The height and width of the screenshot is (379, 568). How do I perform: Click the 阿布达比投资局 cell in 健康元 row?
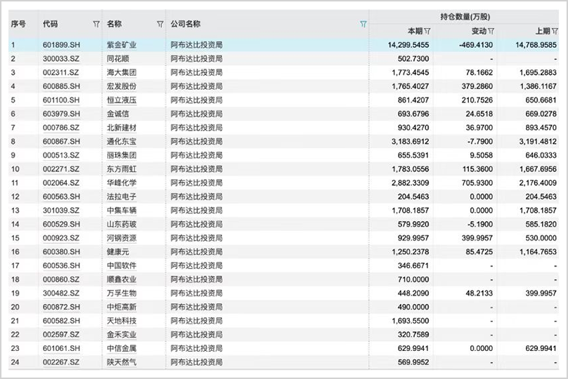[197, 252]
